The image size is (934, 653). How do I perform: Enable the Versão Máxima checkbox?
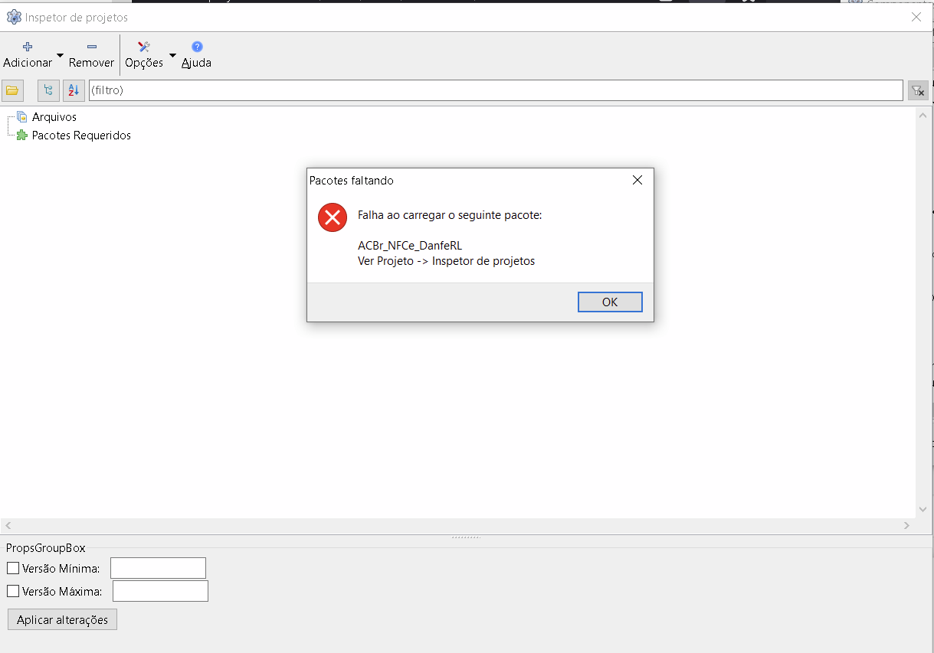point(13,591)
